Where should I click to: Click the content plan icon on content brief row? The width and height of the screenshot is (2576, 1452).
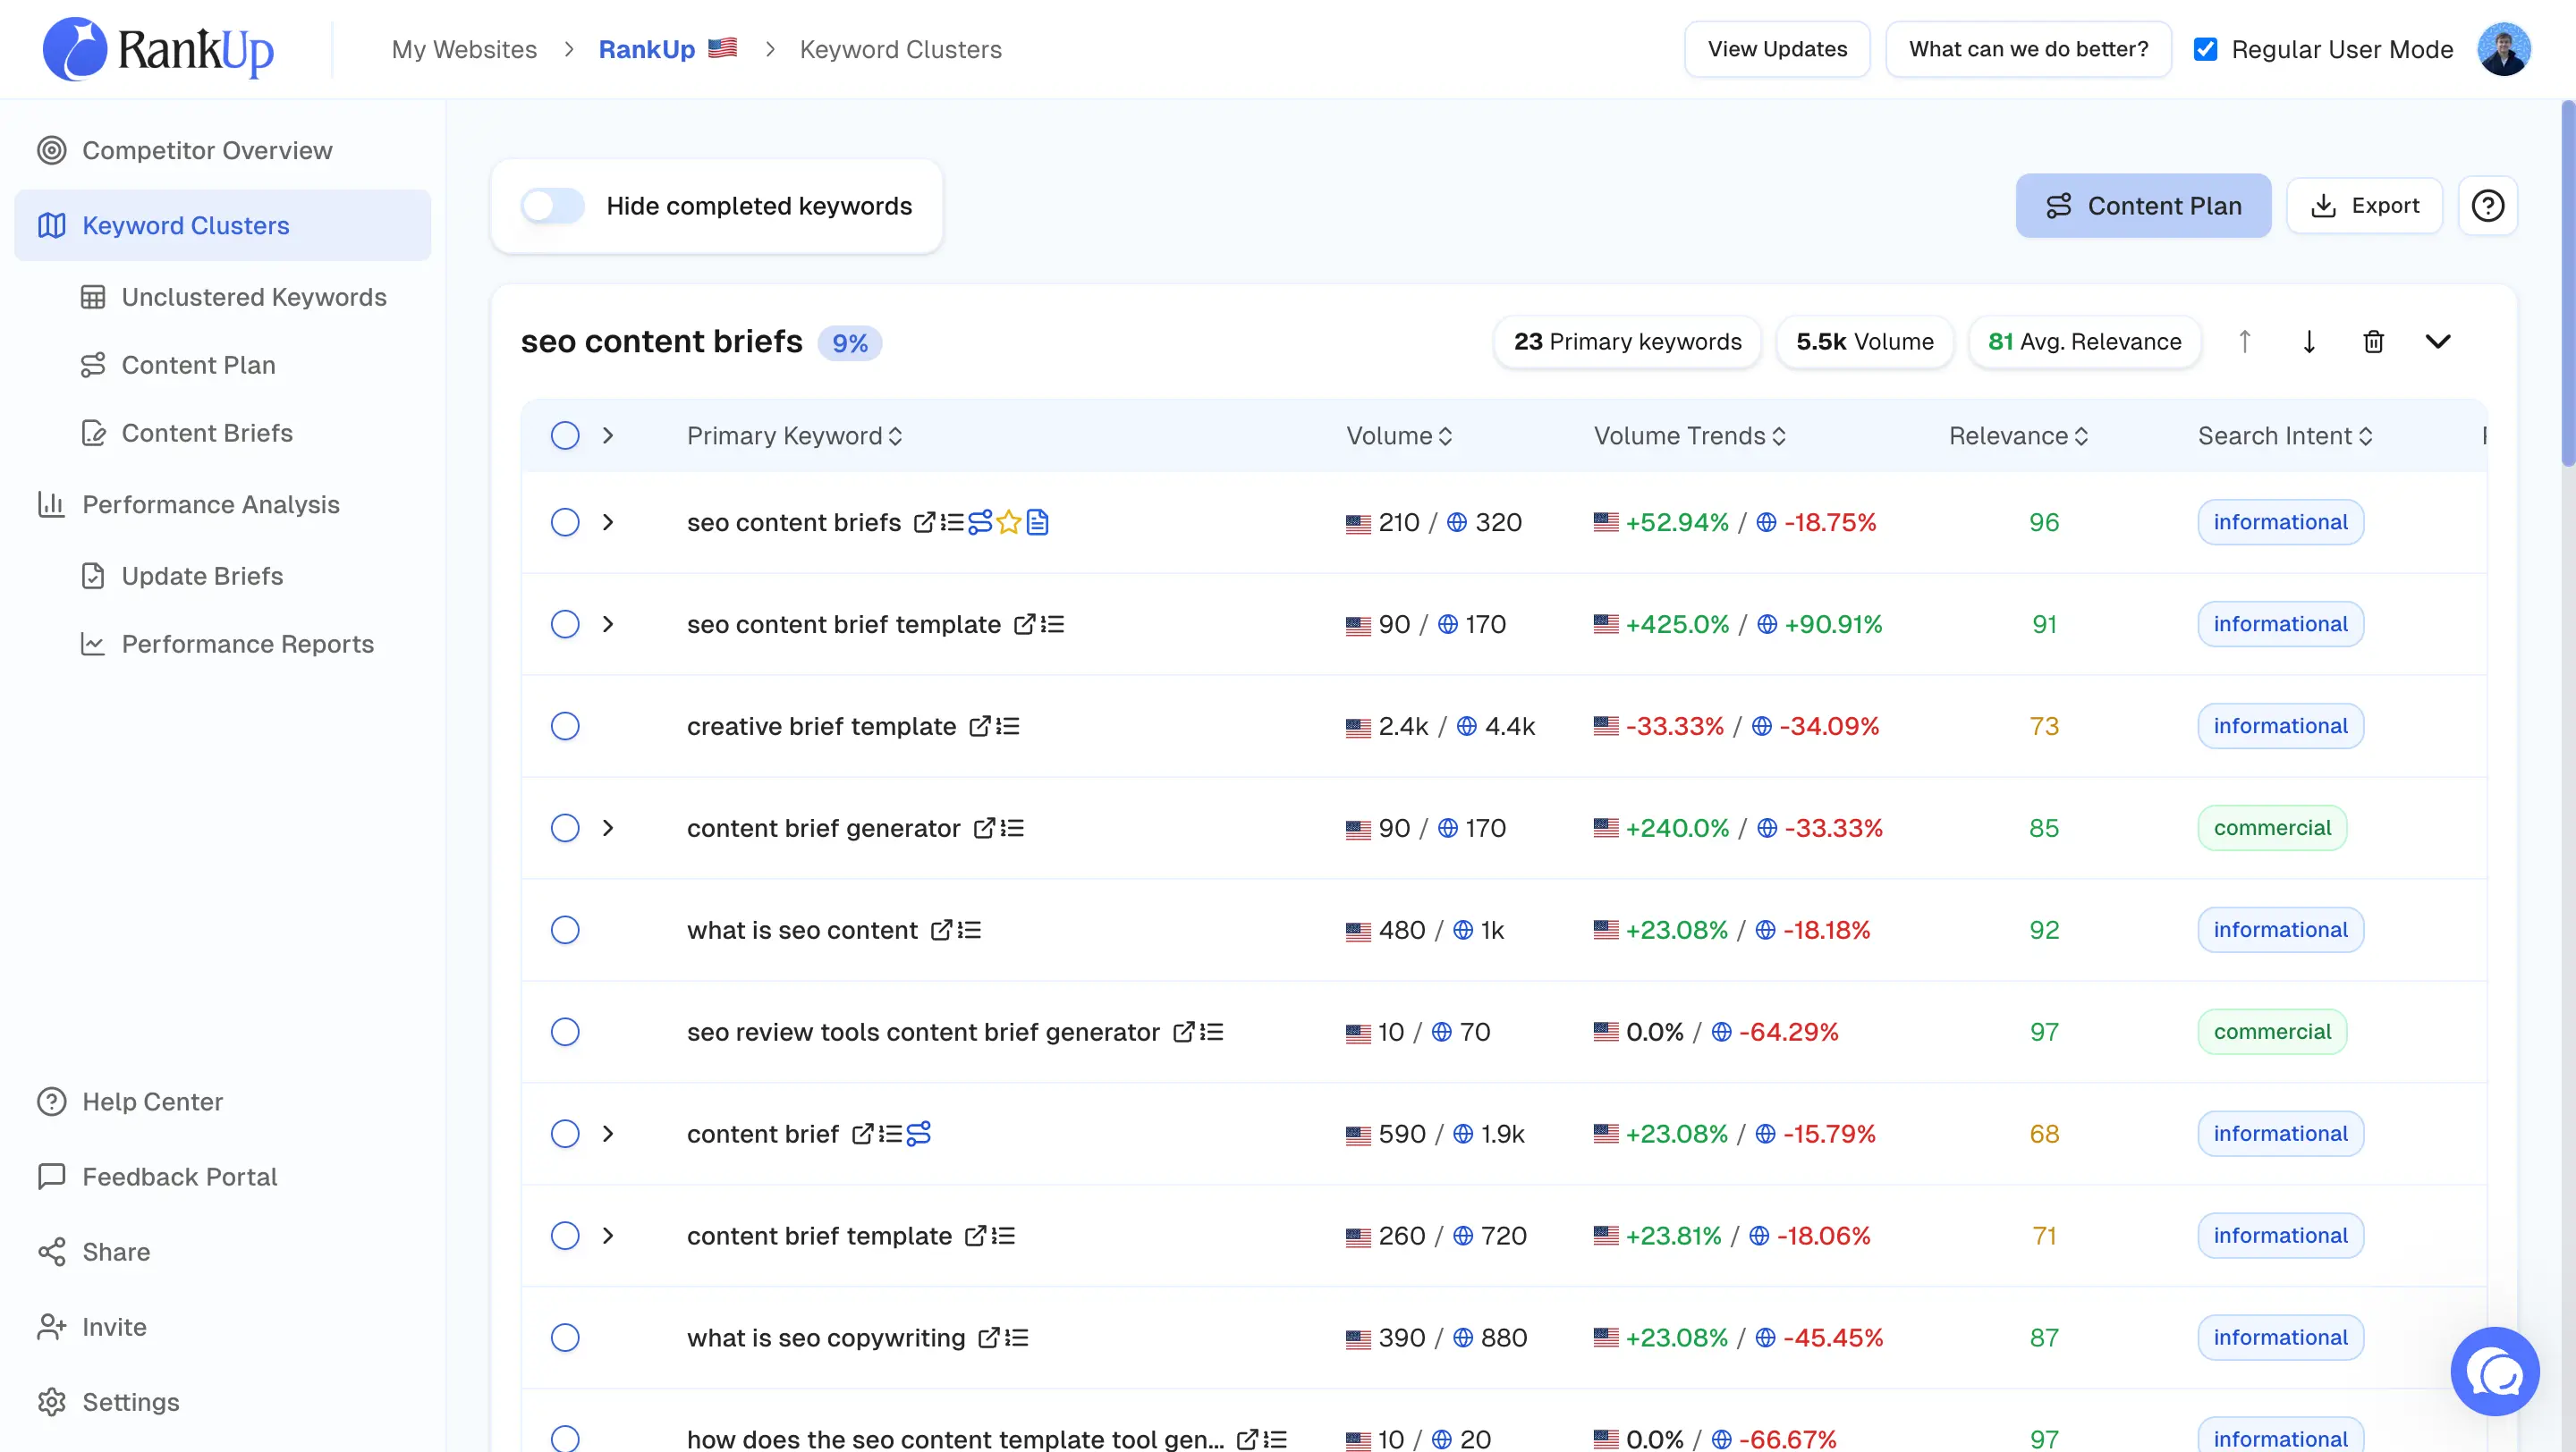(x=918, y=1135)
